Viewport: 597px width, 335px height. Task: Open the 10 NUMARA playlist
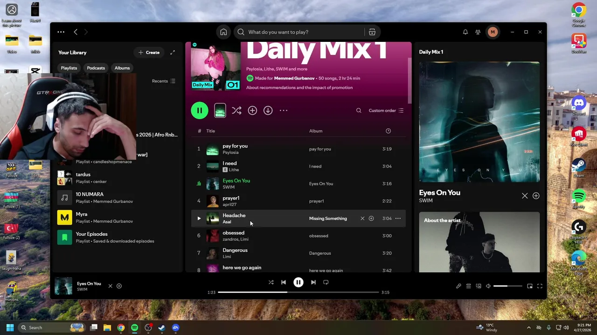[x=118, y=198]
